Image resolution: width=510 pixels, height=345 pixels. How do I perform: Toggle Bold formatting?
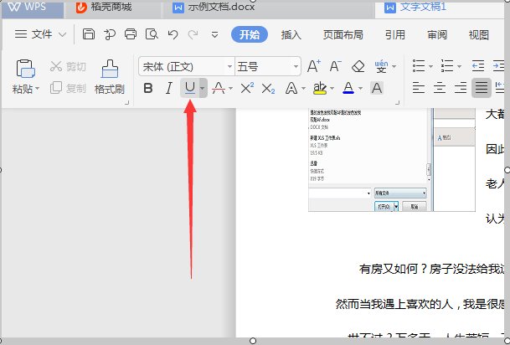148,88
